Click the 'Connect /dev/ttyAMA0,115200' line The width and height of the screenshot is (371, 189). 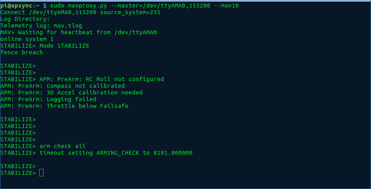pos(80,12)
